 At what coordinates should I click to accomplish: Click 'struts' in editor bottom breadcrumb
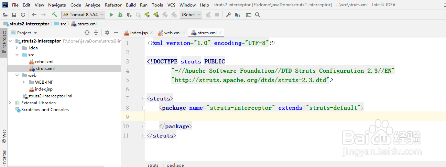153,165
